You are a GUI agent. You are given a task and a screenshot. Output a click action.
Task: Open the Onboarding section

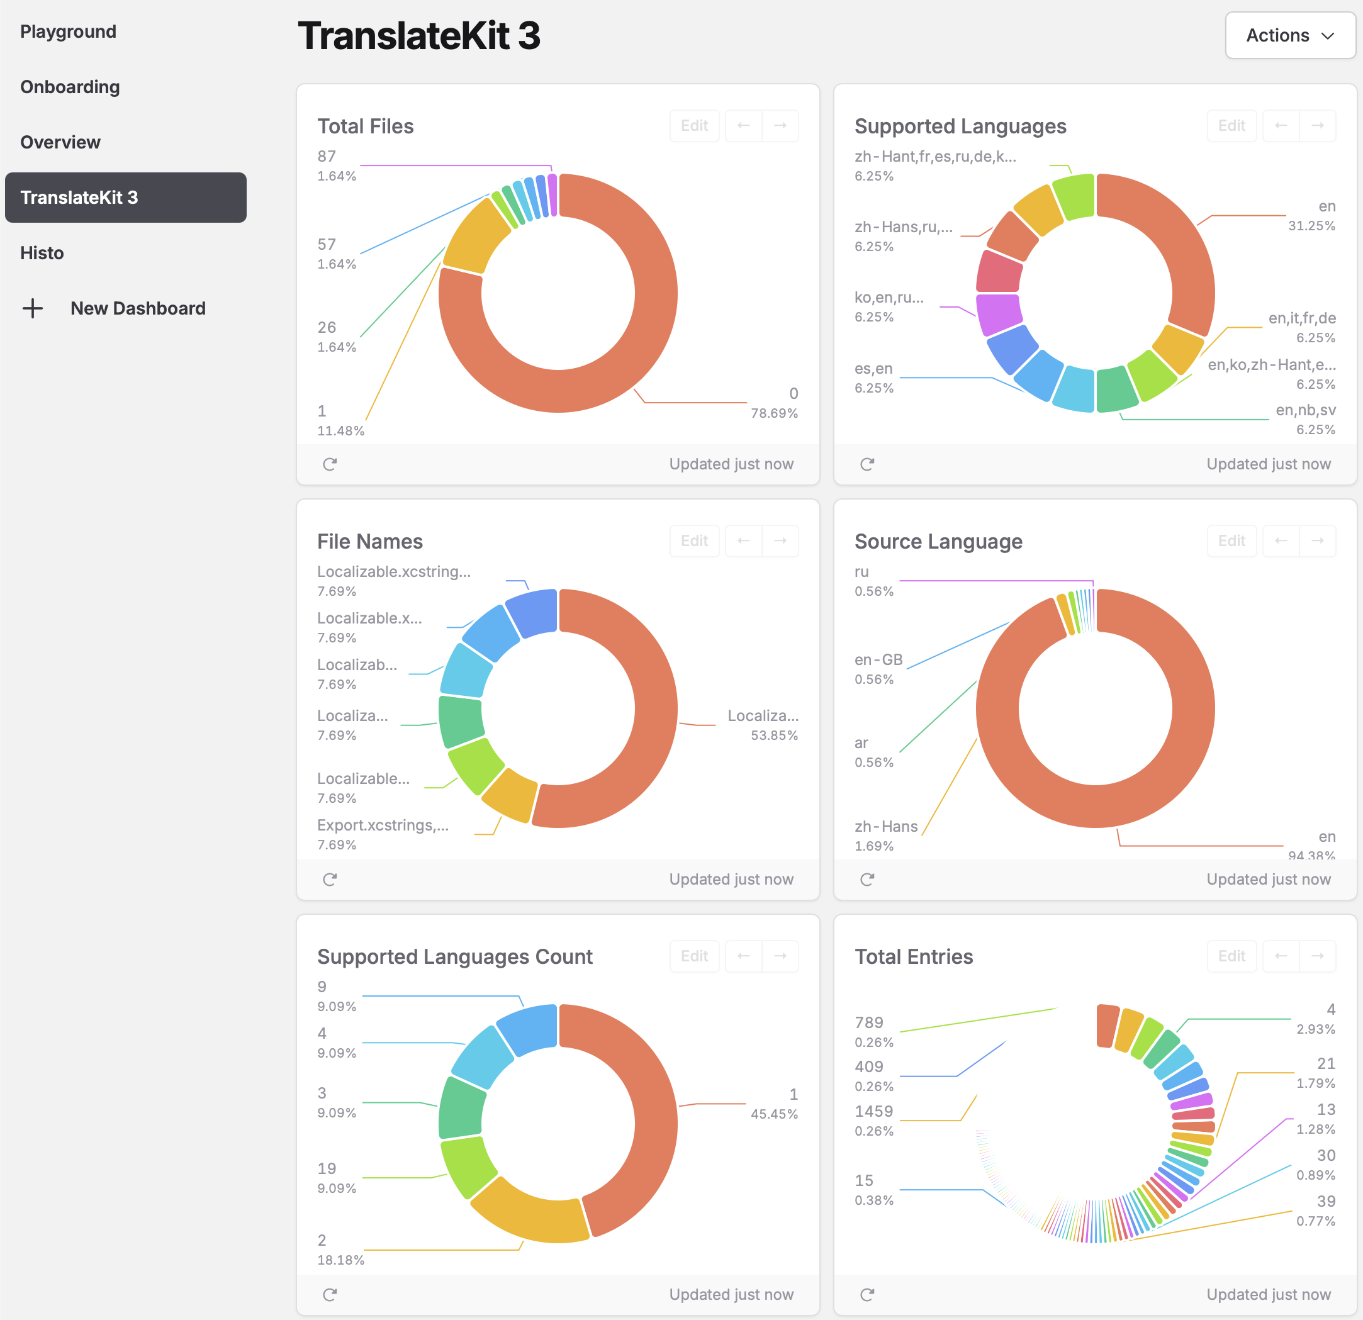70,86
